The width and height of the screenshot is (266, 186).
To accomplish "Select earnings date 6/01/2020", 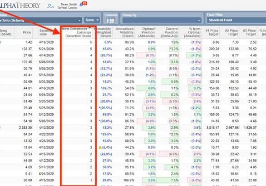I will pos(46,174).
